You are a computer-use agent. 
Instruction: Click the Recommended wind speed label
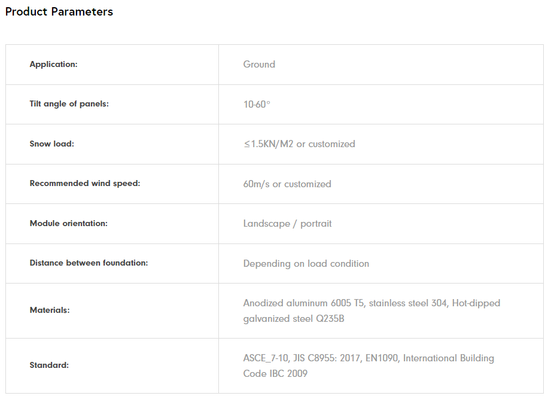coord(84,183)
